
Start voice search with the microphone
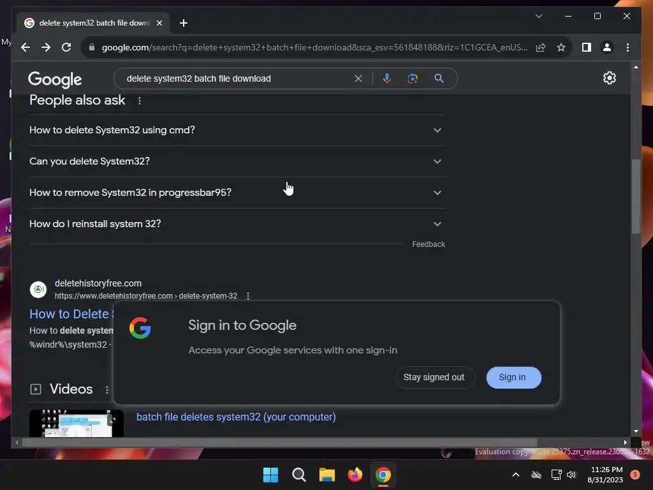387,78
